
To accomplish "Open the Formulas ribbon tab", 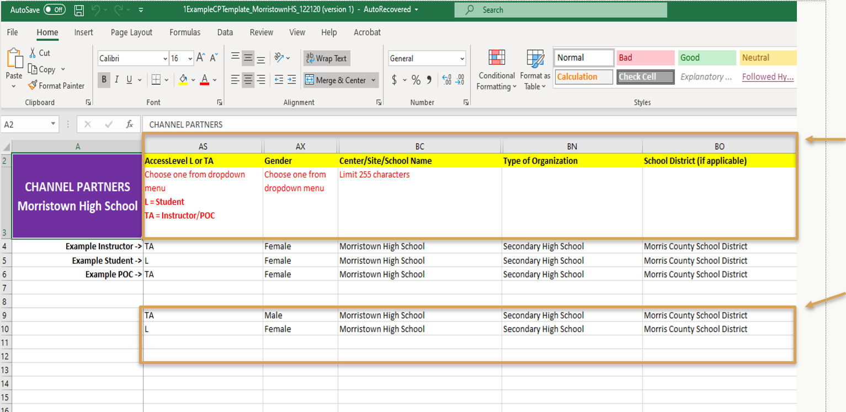I will (x=185, y=33).
